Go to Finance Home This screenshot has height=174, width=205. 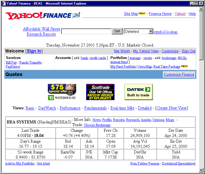coord(160,14)
